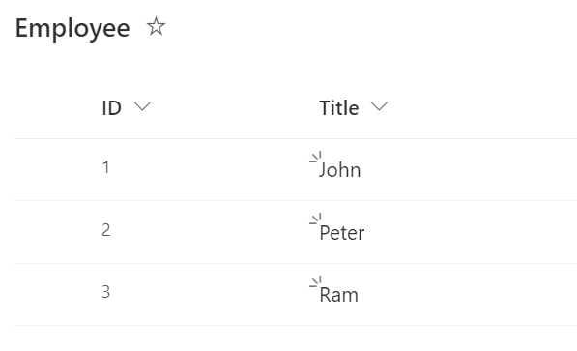Expand the ID column dropdown chevron
577x351 pixels.
pos(142,106)
